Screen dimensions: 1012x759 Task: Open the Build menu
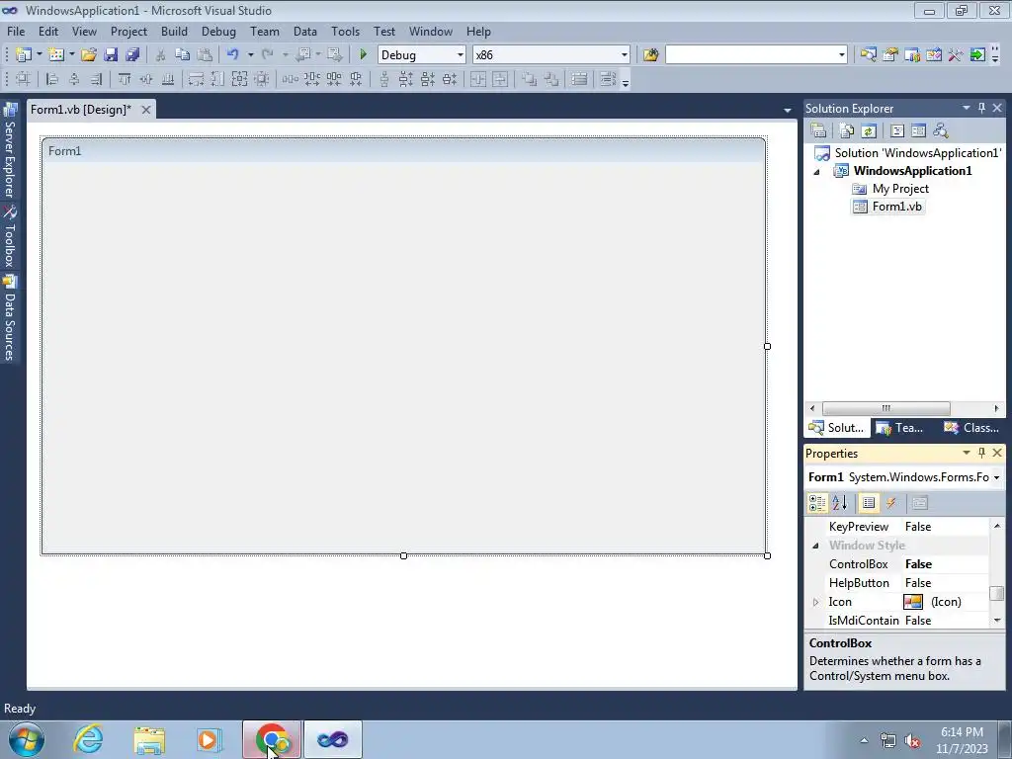174,31
